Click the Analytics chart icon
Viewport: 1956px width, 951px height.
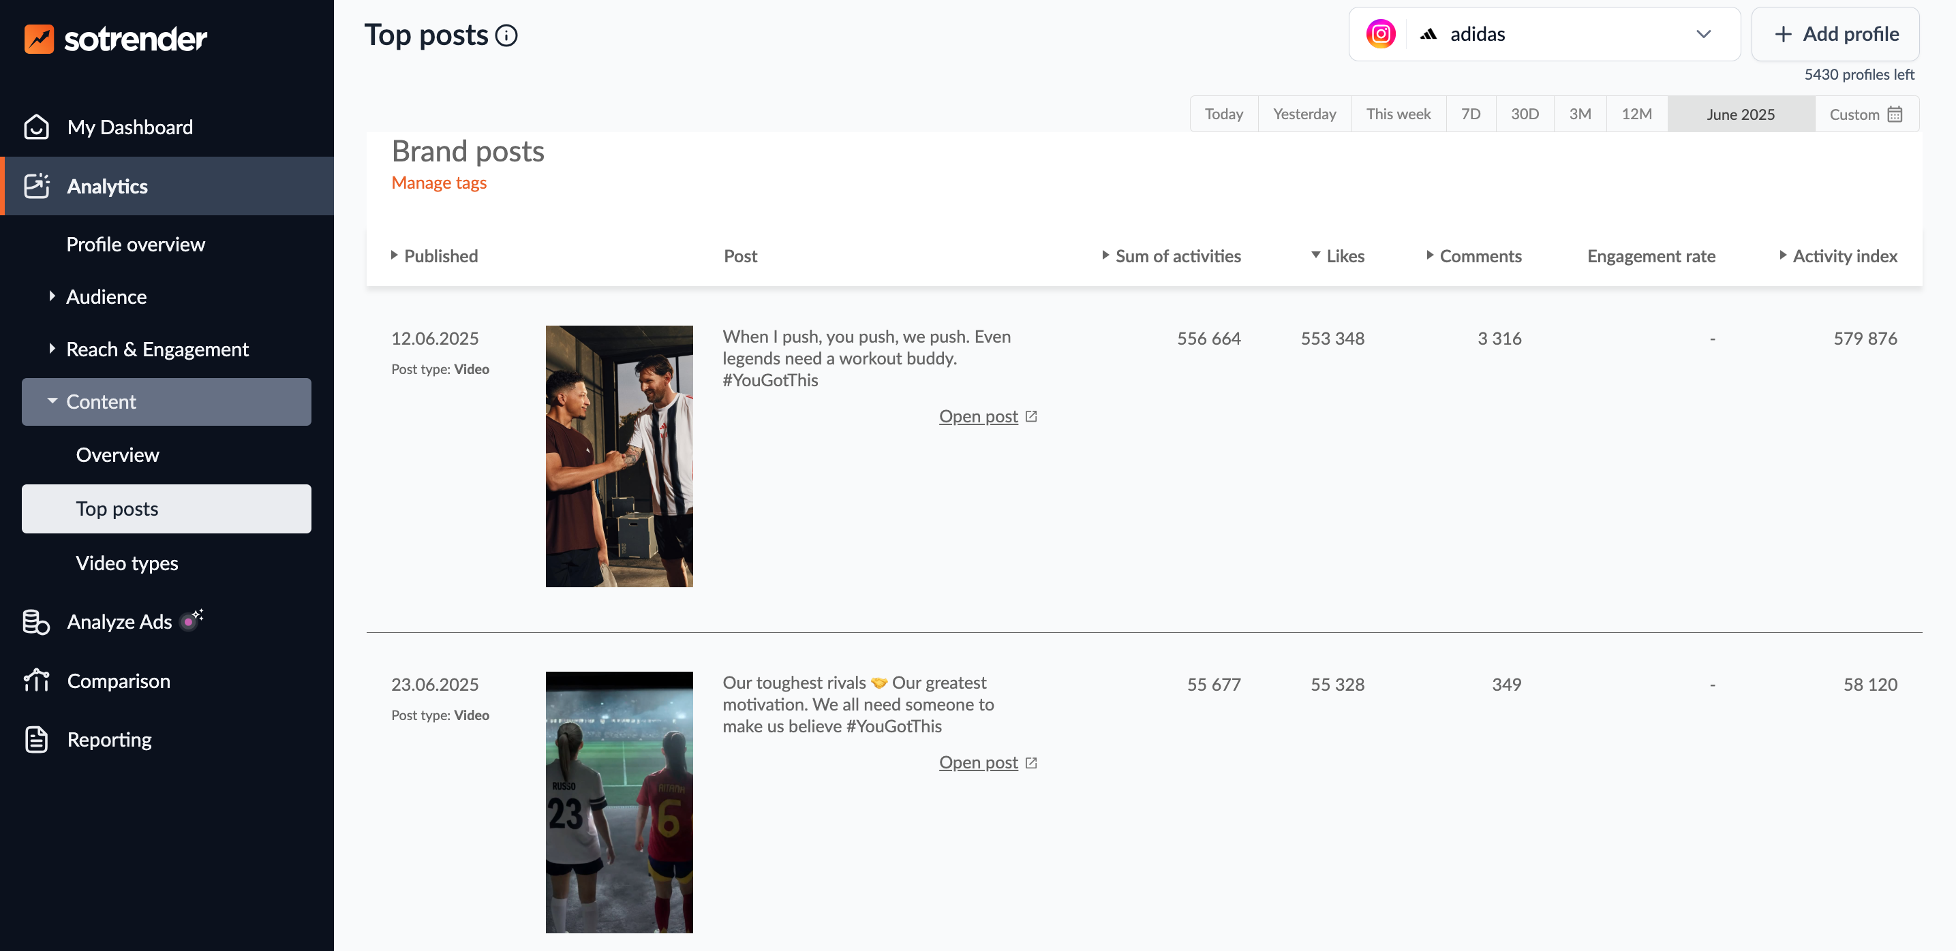(35, 186)
